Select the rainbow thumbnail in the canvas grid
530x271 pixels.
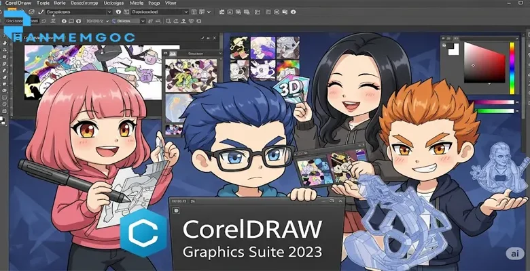287,70
